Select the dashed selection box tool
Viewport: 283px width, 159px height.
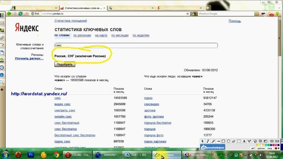(239, 141)
